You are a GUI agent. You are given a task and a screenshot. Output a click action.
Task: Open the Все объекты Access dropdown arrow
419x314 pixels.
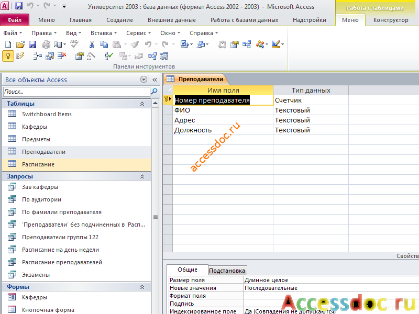pos(144,80)
